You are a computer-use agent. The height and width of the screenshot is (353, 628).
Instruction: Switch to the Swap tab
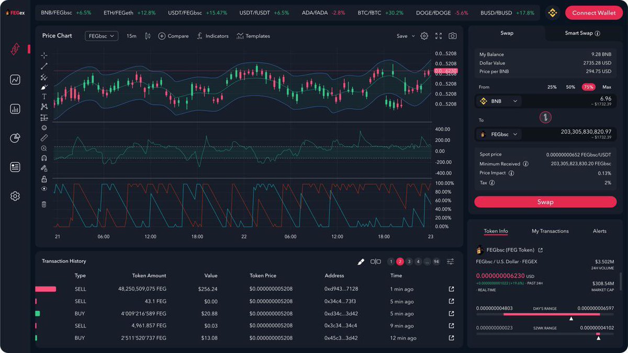507,33
